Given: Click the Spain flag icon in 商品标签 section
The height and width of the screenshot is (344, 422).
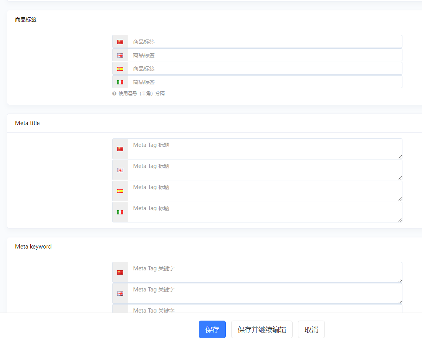Looking at the screenshot, I should (120, 69).
